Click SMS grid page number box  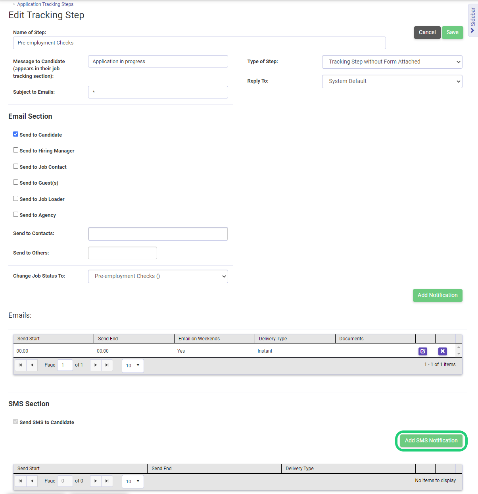tap(65, 481)
